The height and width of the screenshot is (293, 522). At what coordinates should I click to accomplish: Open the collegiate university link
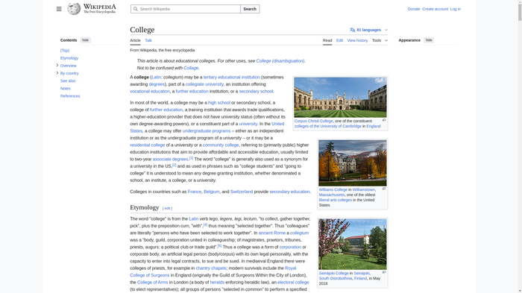click(204, 84)
